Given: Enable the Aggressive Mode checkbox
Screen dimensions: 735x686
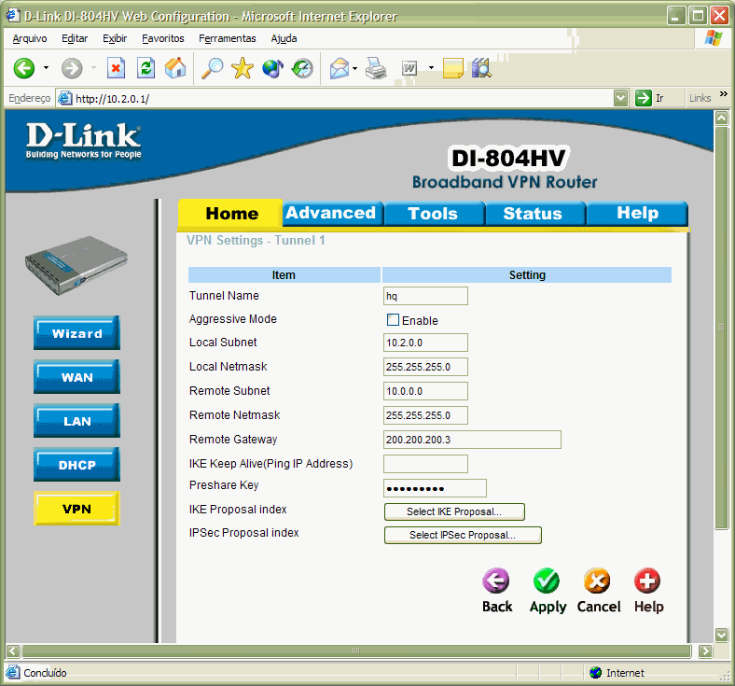Looking at the screenshot, I should (393, 320).
